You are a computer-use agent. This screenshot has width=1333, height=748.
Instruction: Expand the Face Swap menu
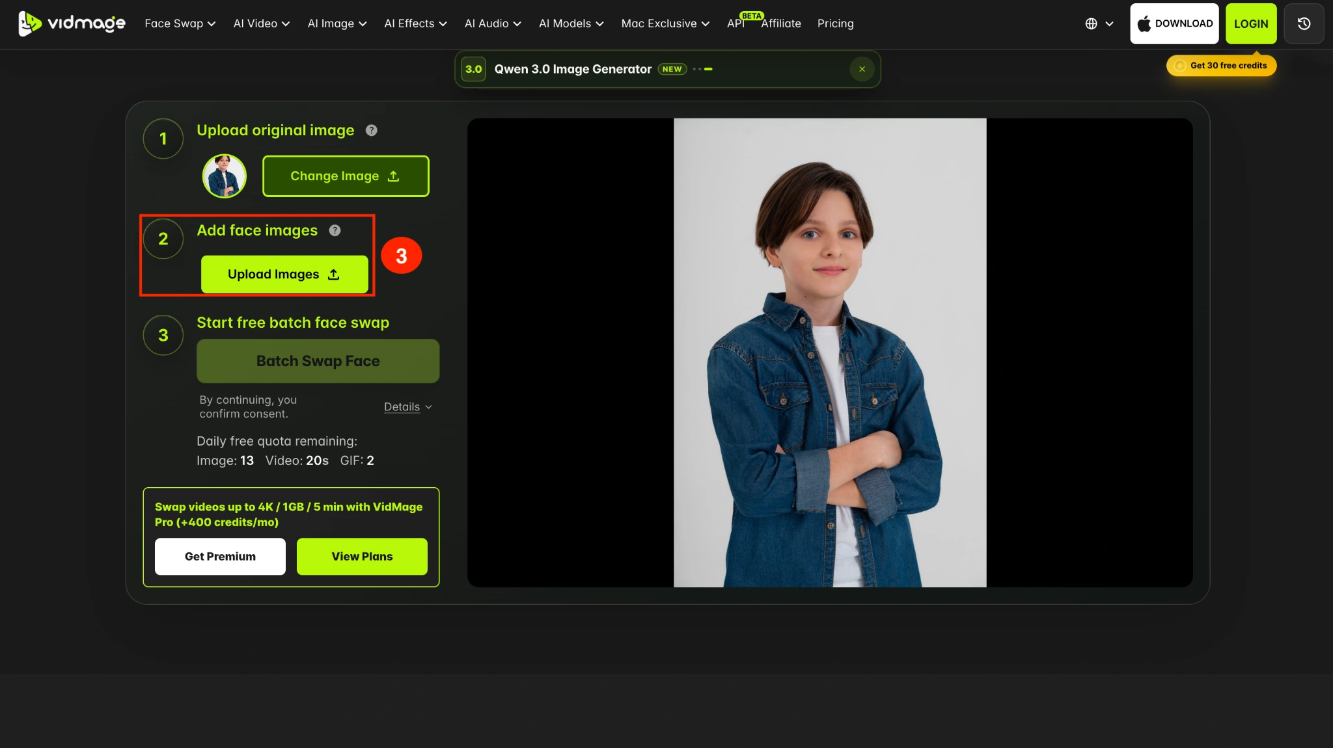coord(180,23)
